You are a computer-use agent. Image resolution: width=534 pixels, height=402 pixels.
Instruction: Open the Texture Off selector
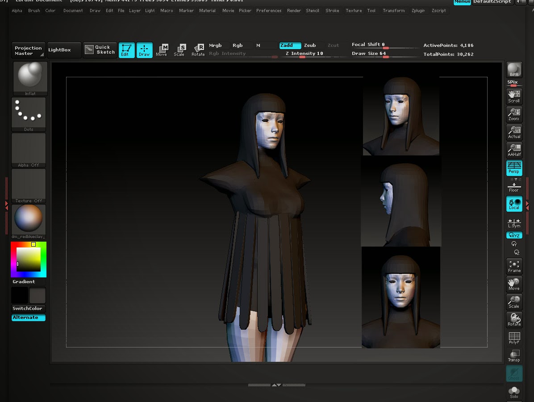click(x=29, y=186)
